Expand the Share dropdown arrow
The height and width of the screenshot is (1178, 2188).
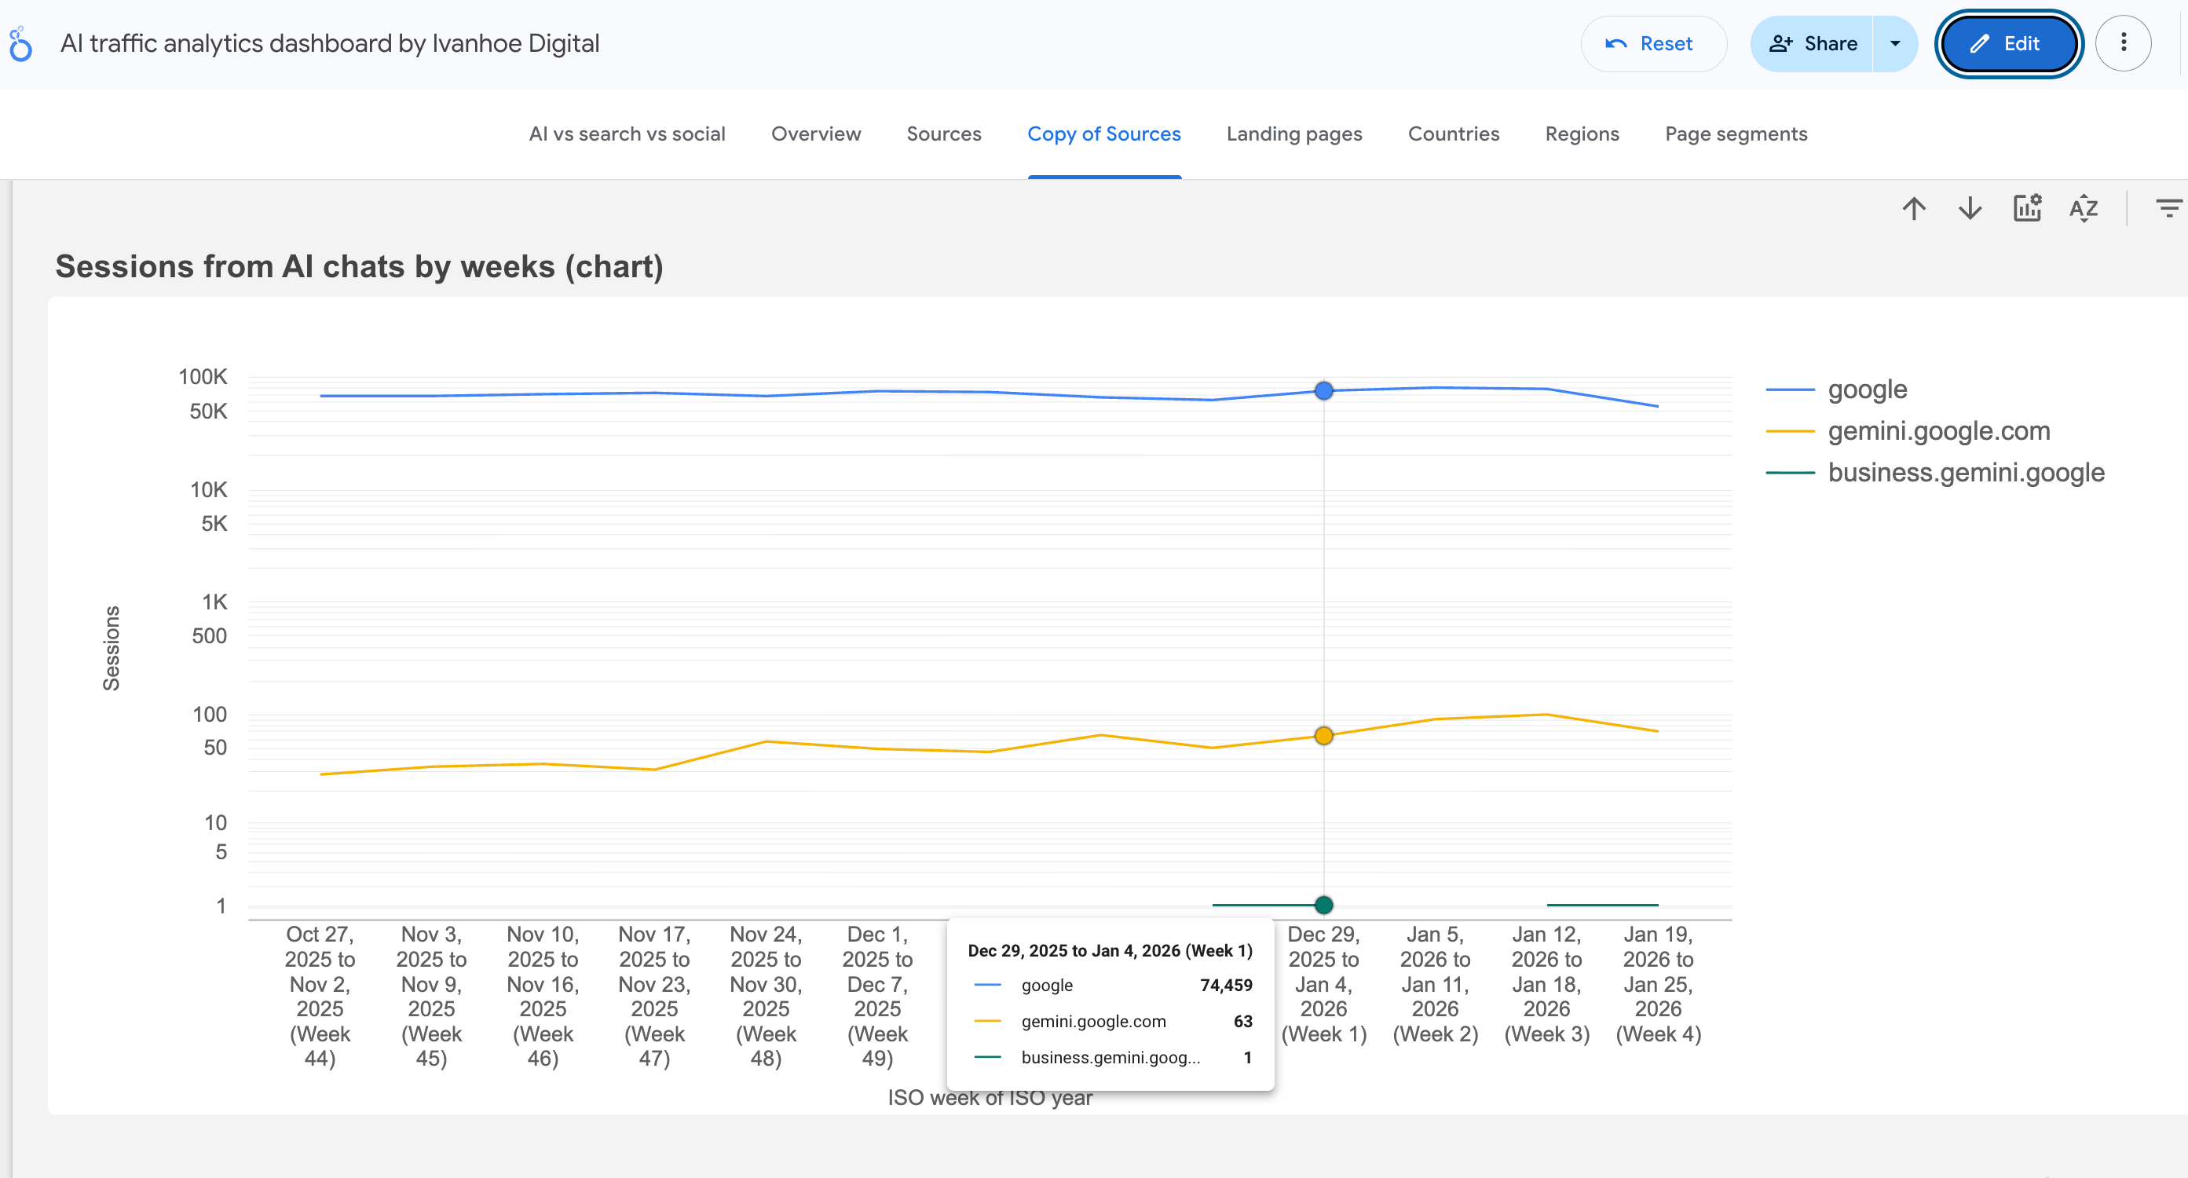click(x=1895, y=43)
